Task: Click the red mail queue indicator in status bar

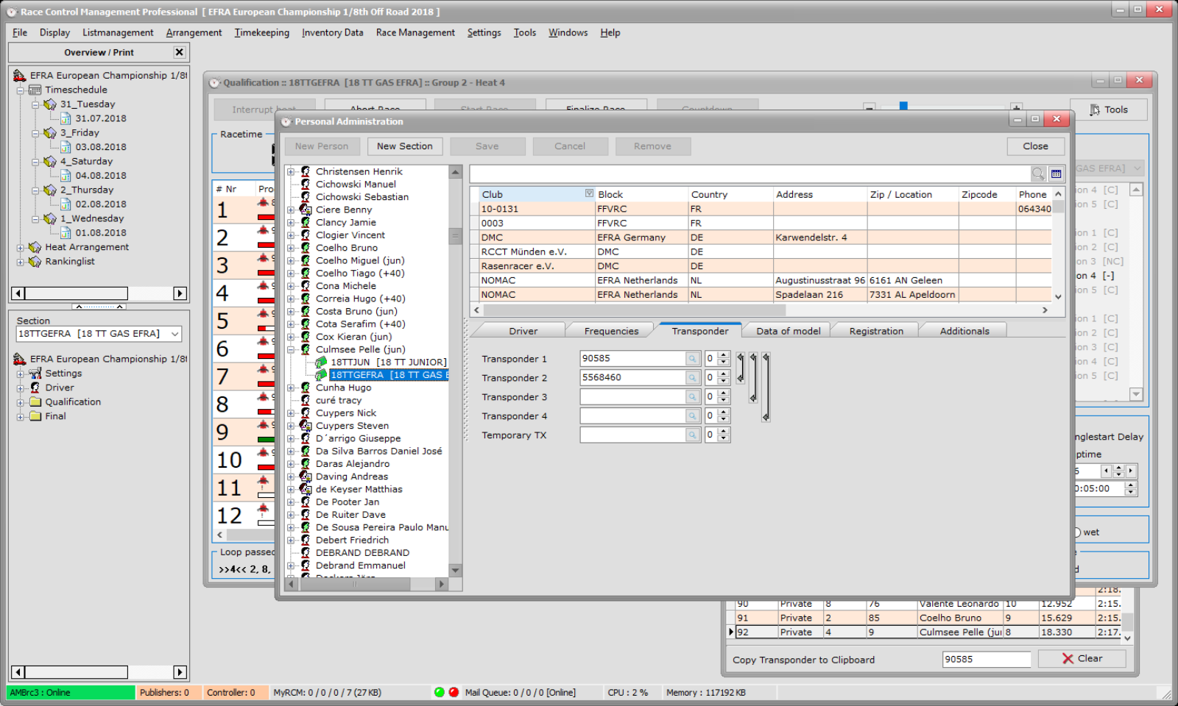Action: click(453, 692)
